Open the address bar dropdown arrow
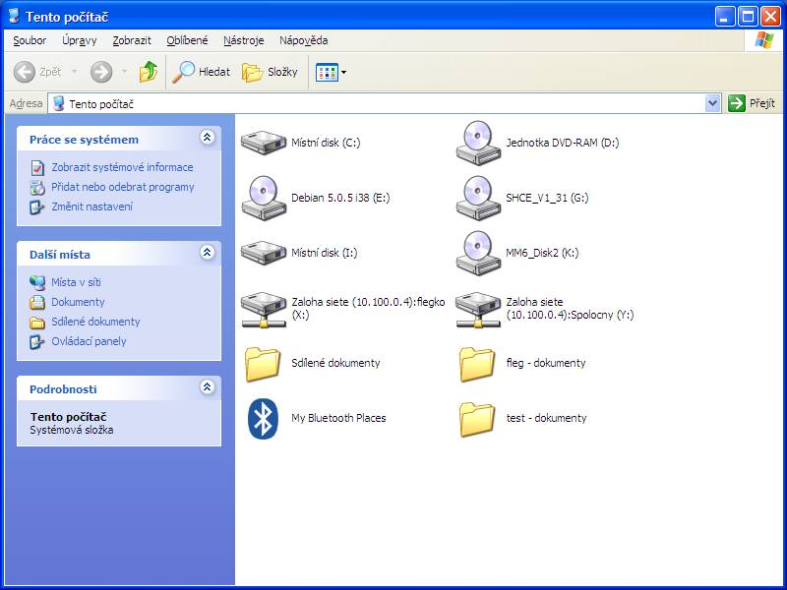The image size is (787, 590). click(713, 103)
